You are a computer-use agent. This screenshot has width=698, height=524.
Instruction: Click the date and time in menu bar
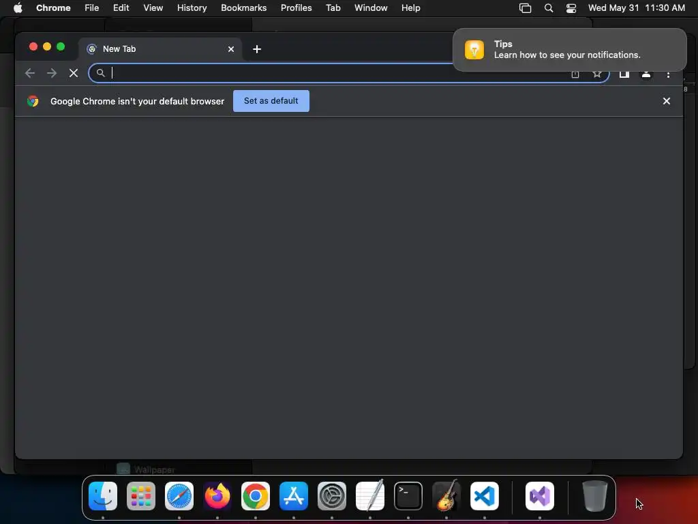pos(637,8)
